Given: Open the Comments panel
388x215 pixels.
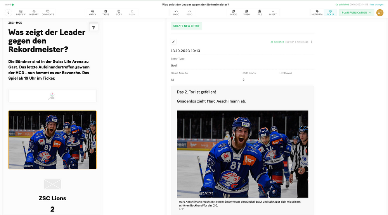Looking at the screenshot, I should click(48, 13).
